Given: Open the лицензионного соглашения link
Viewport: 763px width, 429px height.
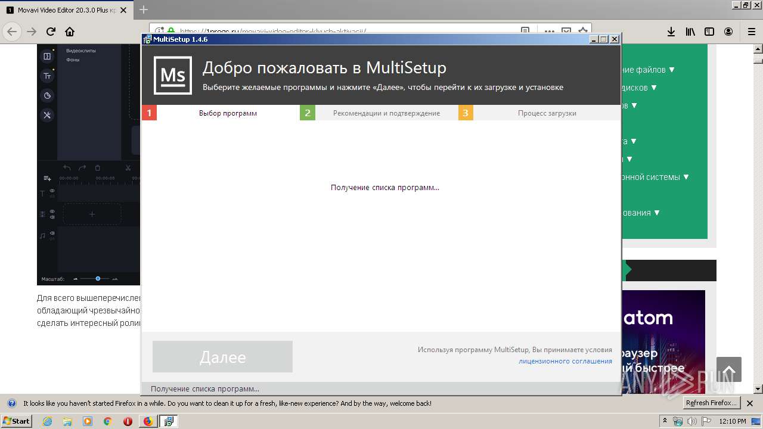Looking at the screenshot, I should [565, 361].
